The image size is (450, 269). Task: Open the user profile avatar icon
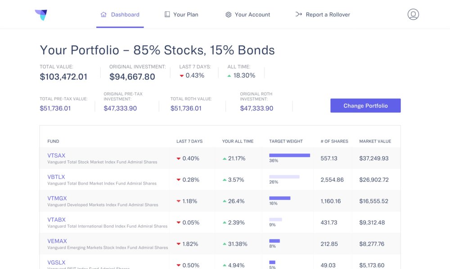[413, 14]
